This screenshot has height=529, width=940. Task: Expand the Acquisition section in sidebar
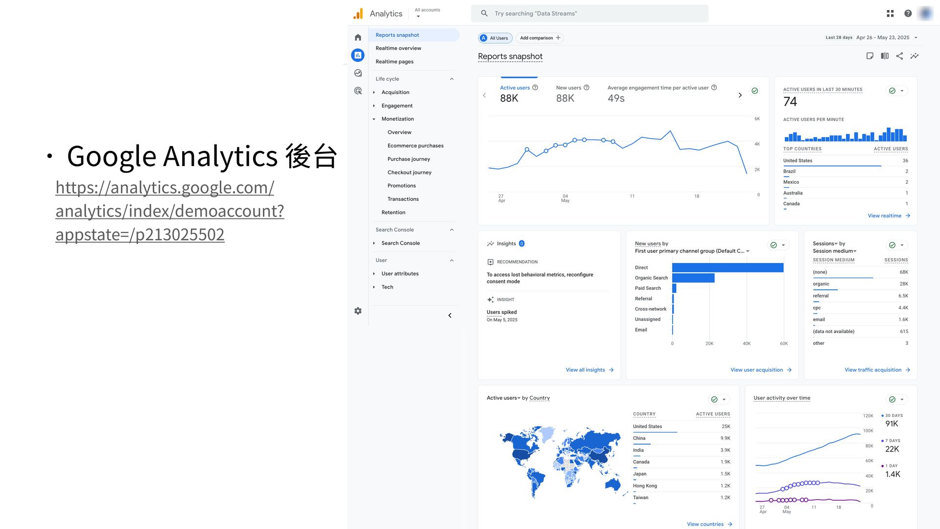395,93
